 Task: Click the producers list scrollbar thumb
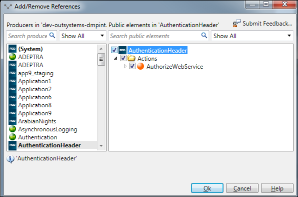click(101, 60)
